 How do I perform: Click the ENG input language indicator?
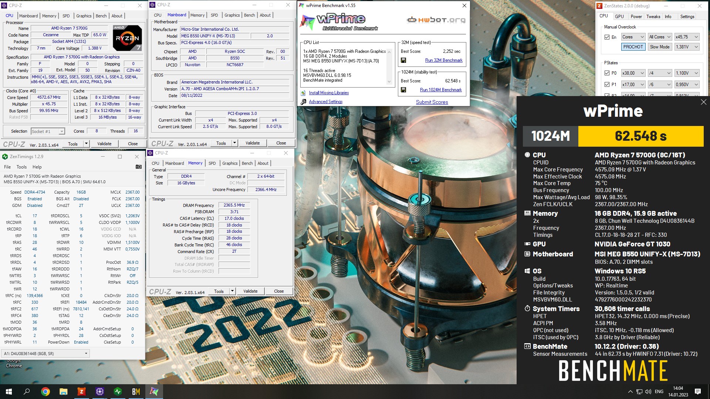[x=659, y=392]
